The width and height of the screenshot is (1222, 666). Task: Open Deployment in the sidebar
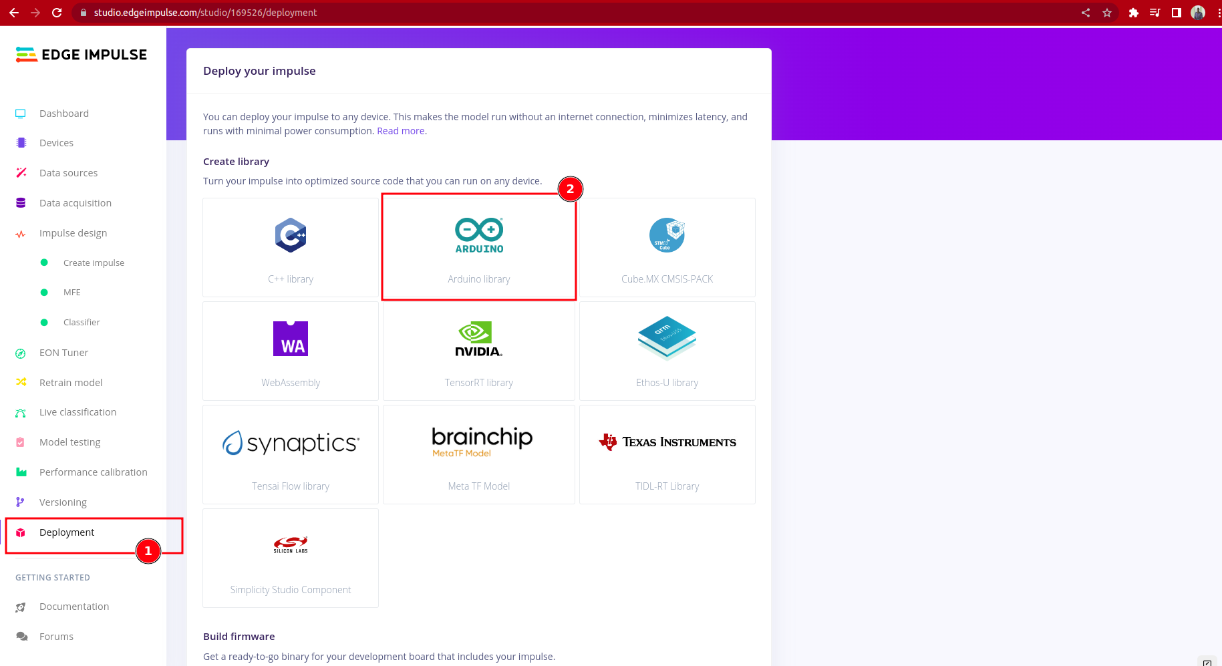pyautogui.click(x=67, y=532)
